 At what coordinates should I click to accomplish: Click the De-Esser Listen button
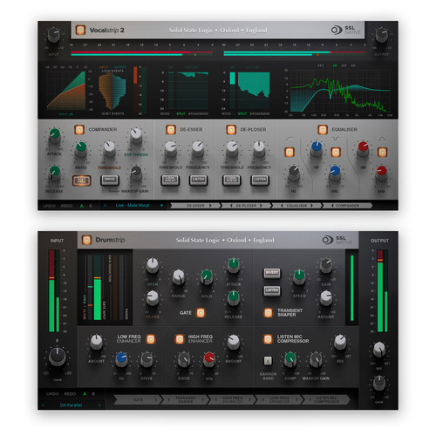(x=198, y=181)
